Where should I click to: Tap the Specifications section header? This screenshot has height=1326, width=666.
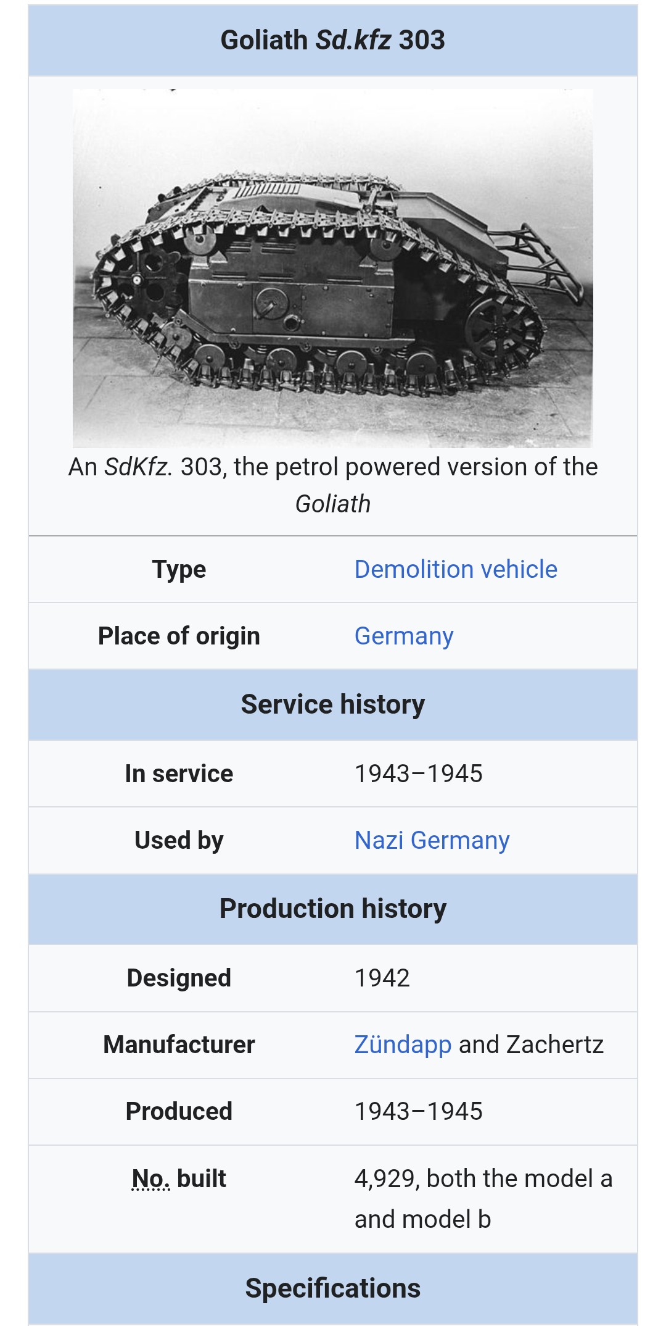pos(333,1288)
